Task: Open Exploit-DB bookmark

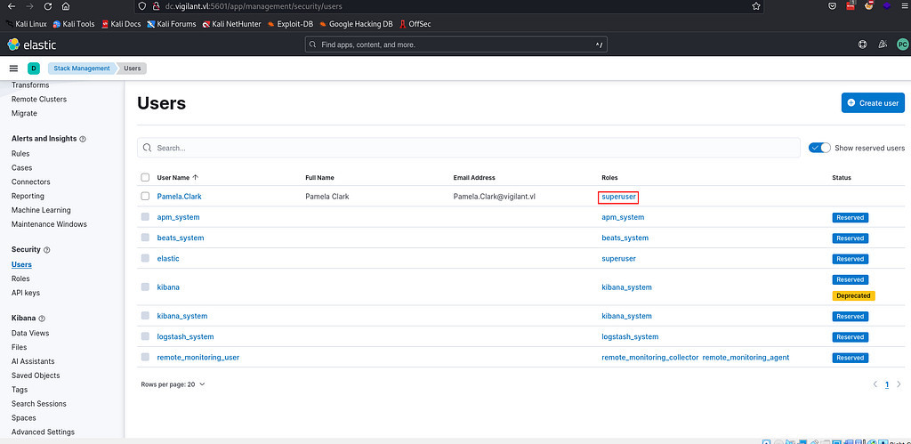Action: click(293, 24)
